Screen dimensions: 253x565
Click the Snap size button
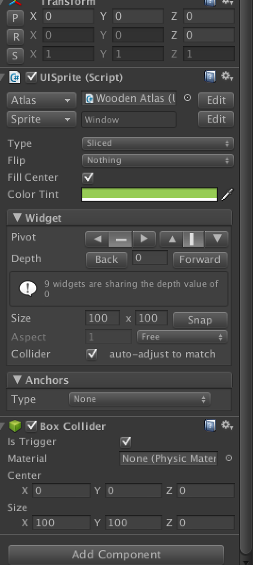point(200,320)
